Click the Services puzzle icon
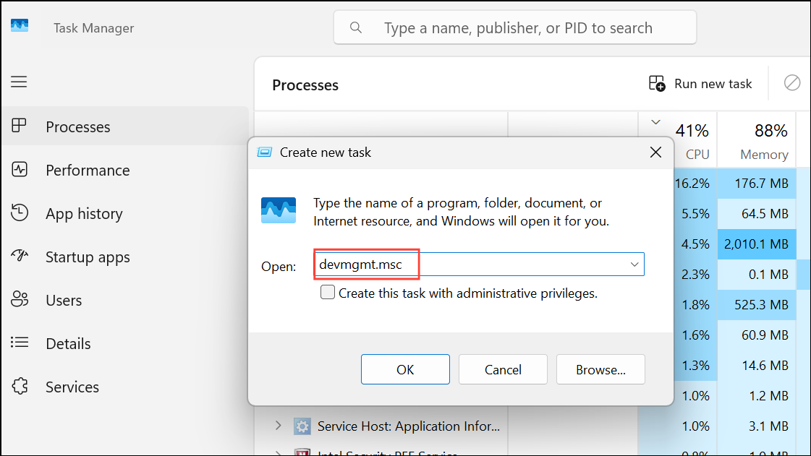The image size is (811, 456). coord(20,386)
